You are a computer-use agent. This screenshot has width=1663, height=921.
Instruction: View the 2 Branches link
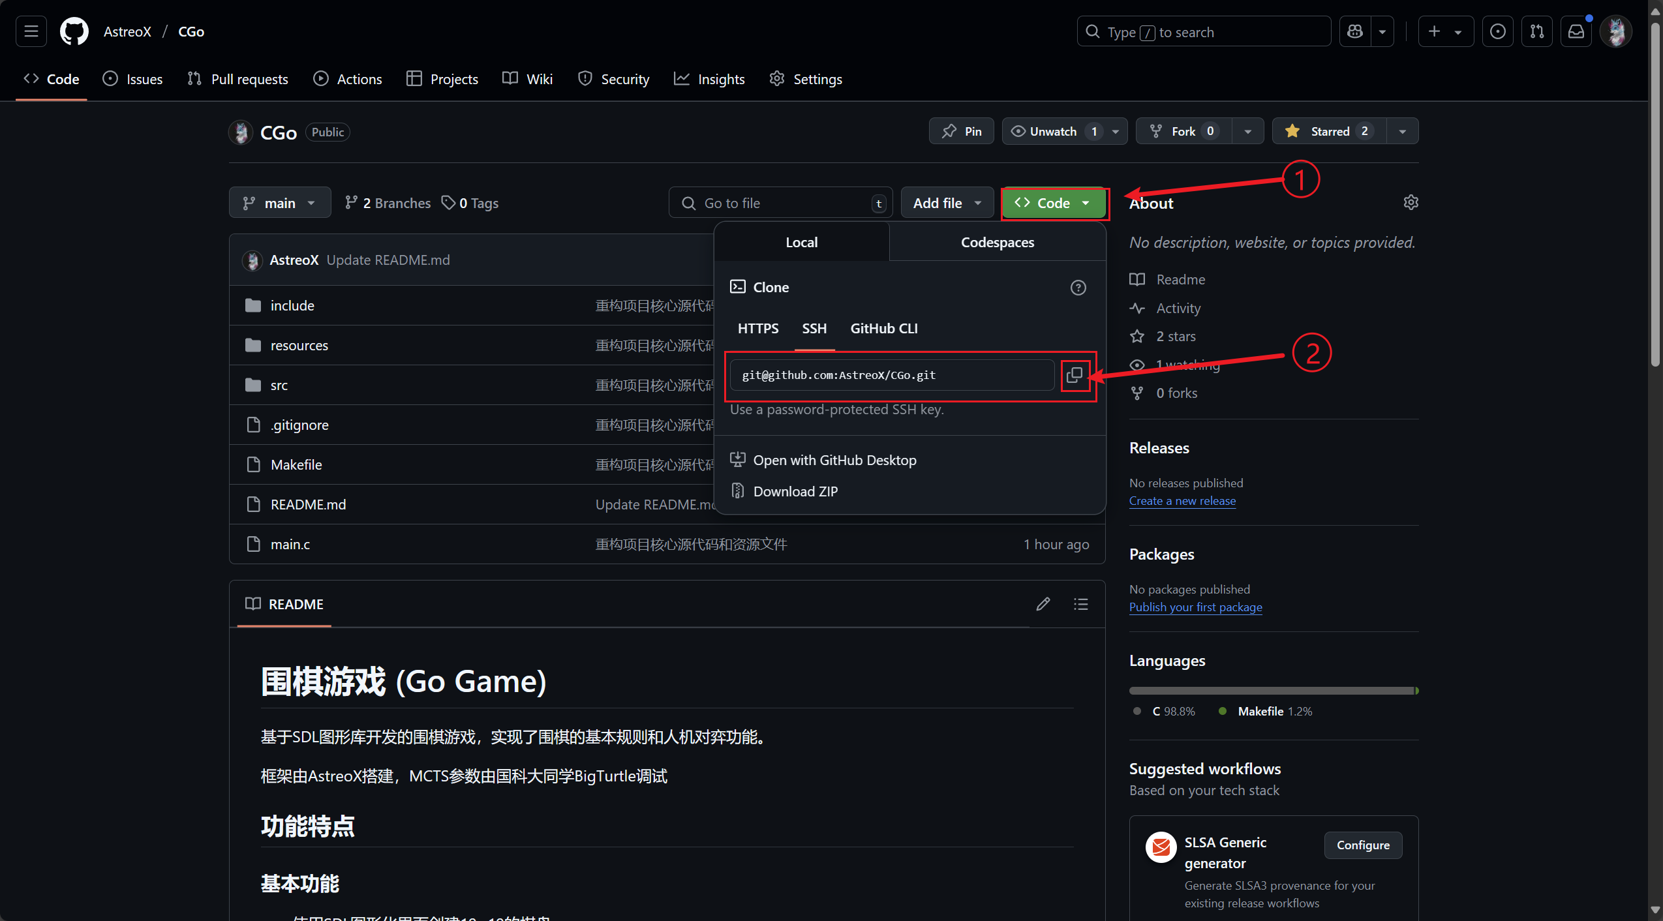click(388, 203)
